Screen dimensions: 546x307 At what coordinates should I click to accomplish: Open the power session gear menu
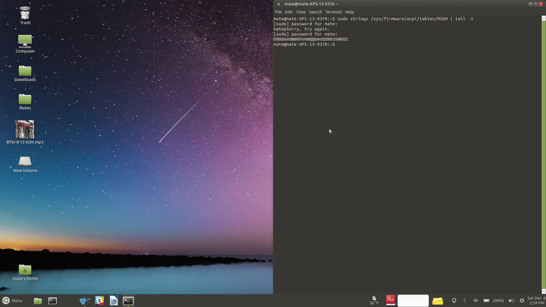coord(522,301)
